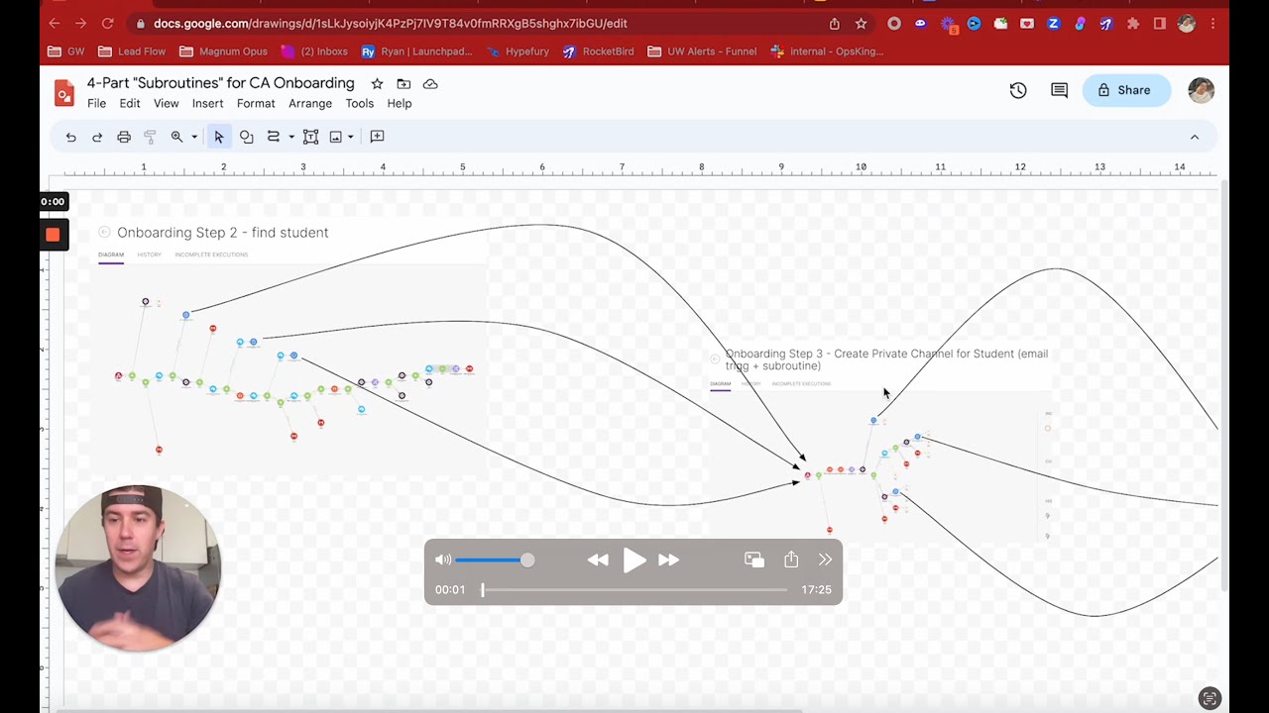
Task: Open the comments icon near Share
Action: point(1059,90)
